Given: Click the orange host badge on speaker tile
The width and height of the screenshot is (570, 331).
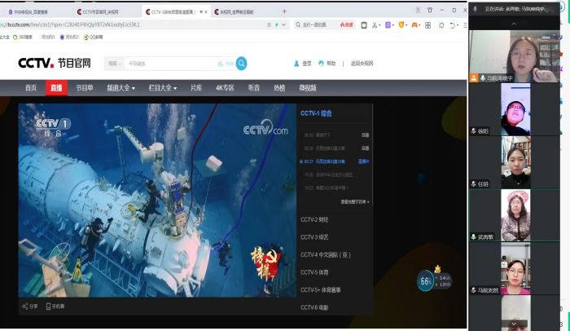Looking at the screenshot, I should (x=474, y=78).
